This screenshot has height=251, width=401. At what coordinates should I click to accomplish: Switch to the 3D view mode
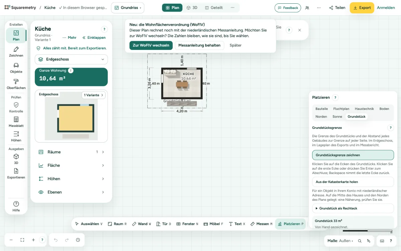pyautogui.click(x=192, y=8)
